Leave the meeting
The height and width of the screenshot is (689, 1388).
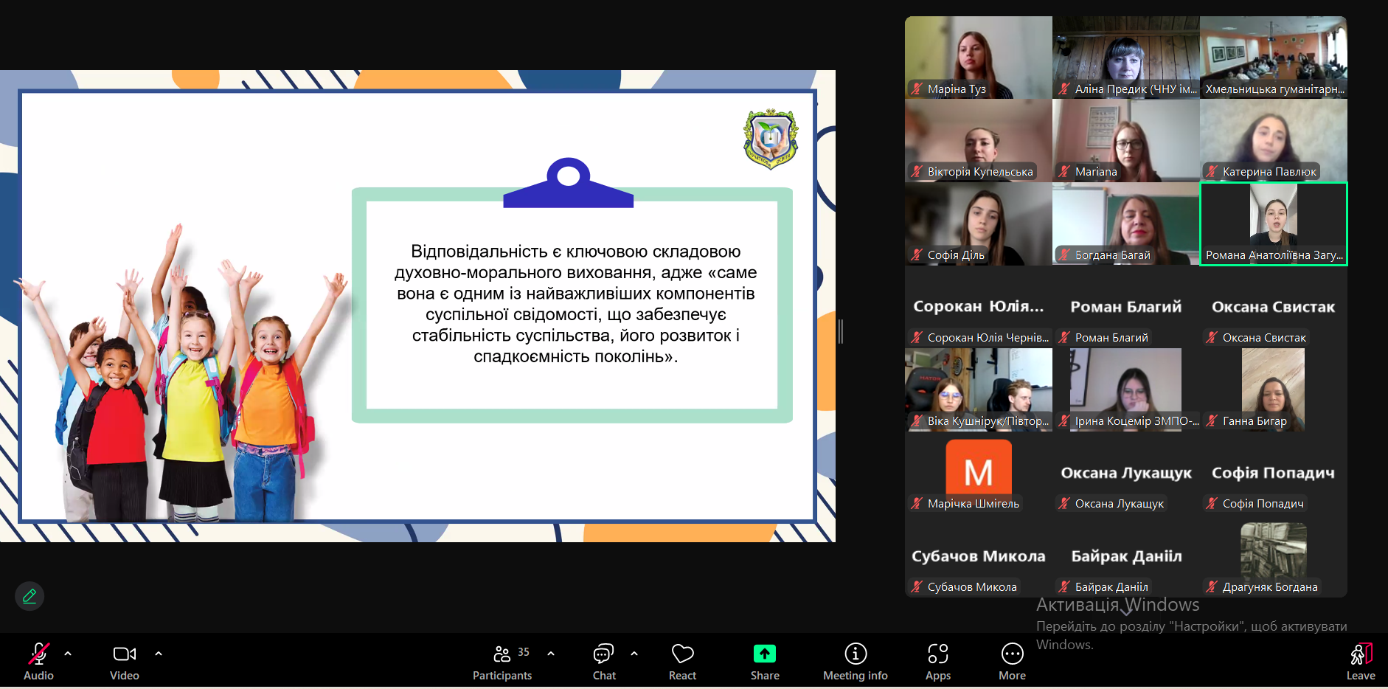[x=1361, y=661]
